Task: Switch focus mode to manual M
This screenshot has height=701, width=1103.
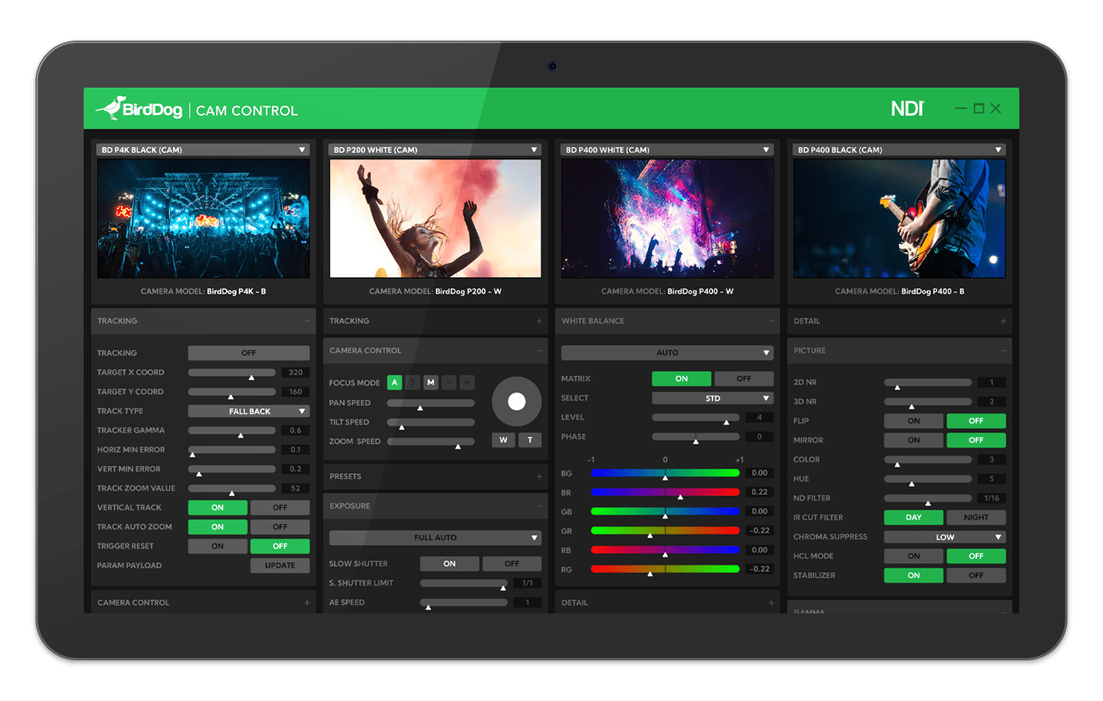Action: [431, 382]
